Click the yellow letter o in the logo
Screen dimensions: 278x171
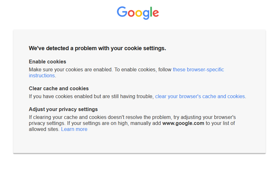coord(139,14)
